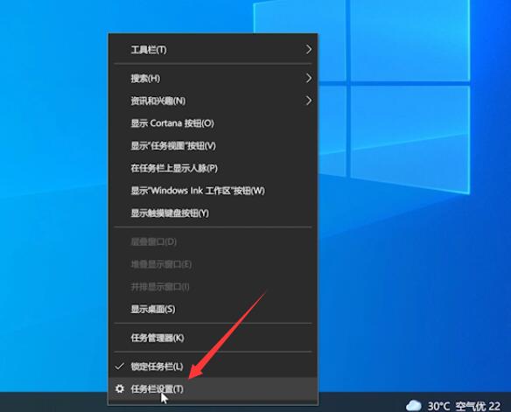
Task: Expand the chevron next to 资讯和兴趣(N)
Action: (x=308, y=101)
